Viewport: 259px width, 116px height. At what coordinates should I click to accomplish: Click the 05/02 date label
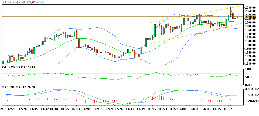pyautogui.click(x=229, y=110)
